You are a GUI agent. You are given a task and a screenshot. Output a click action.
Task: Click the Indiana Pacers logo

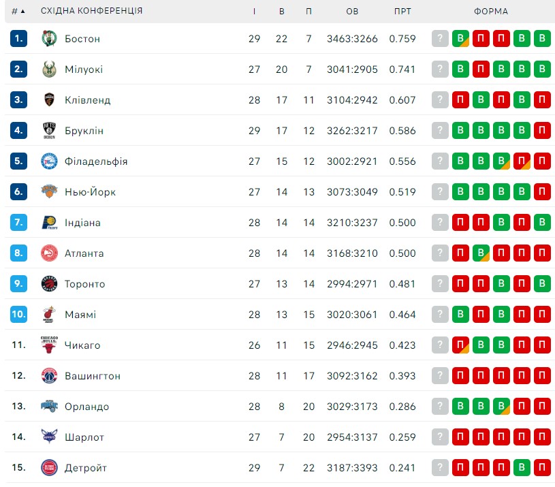(49, 222)
